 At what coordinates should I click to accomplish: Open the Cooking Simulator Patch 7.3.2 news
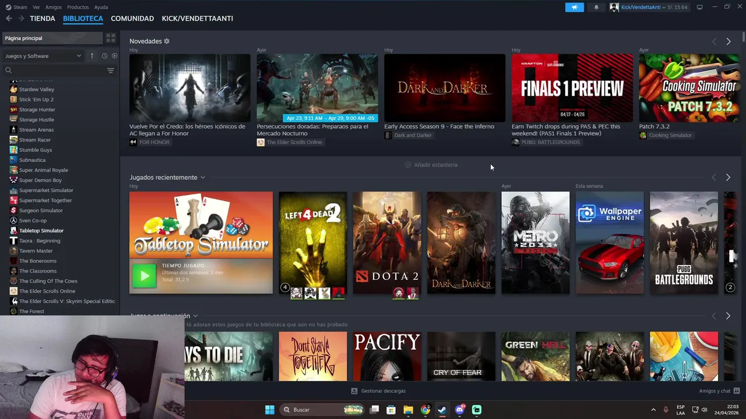click(689, 88)
